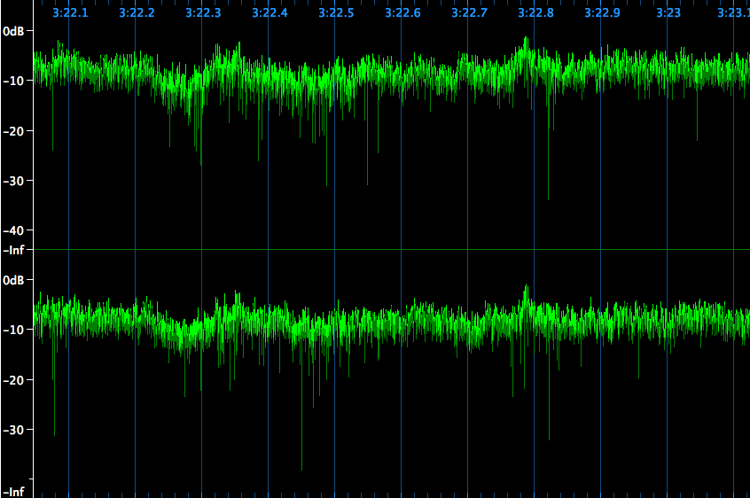The image size is (750, 498).
Task: Click the -Inf label at the bottom
Action: (13, 492)
